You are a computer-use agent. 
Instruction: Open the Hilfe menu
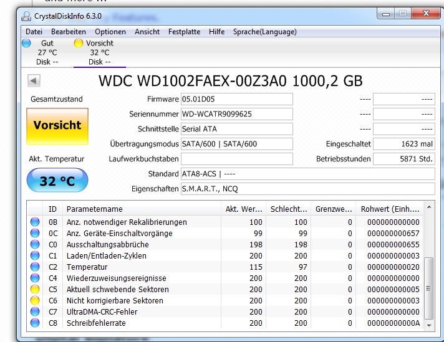pos(216,32)
